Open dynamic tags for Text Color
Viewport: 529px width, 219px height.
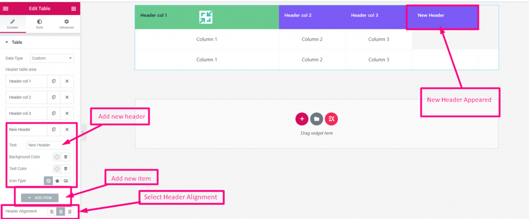point(66,169)
